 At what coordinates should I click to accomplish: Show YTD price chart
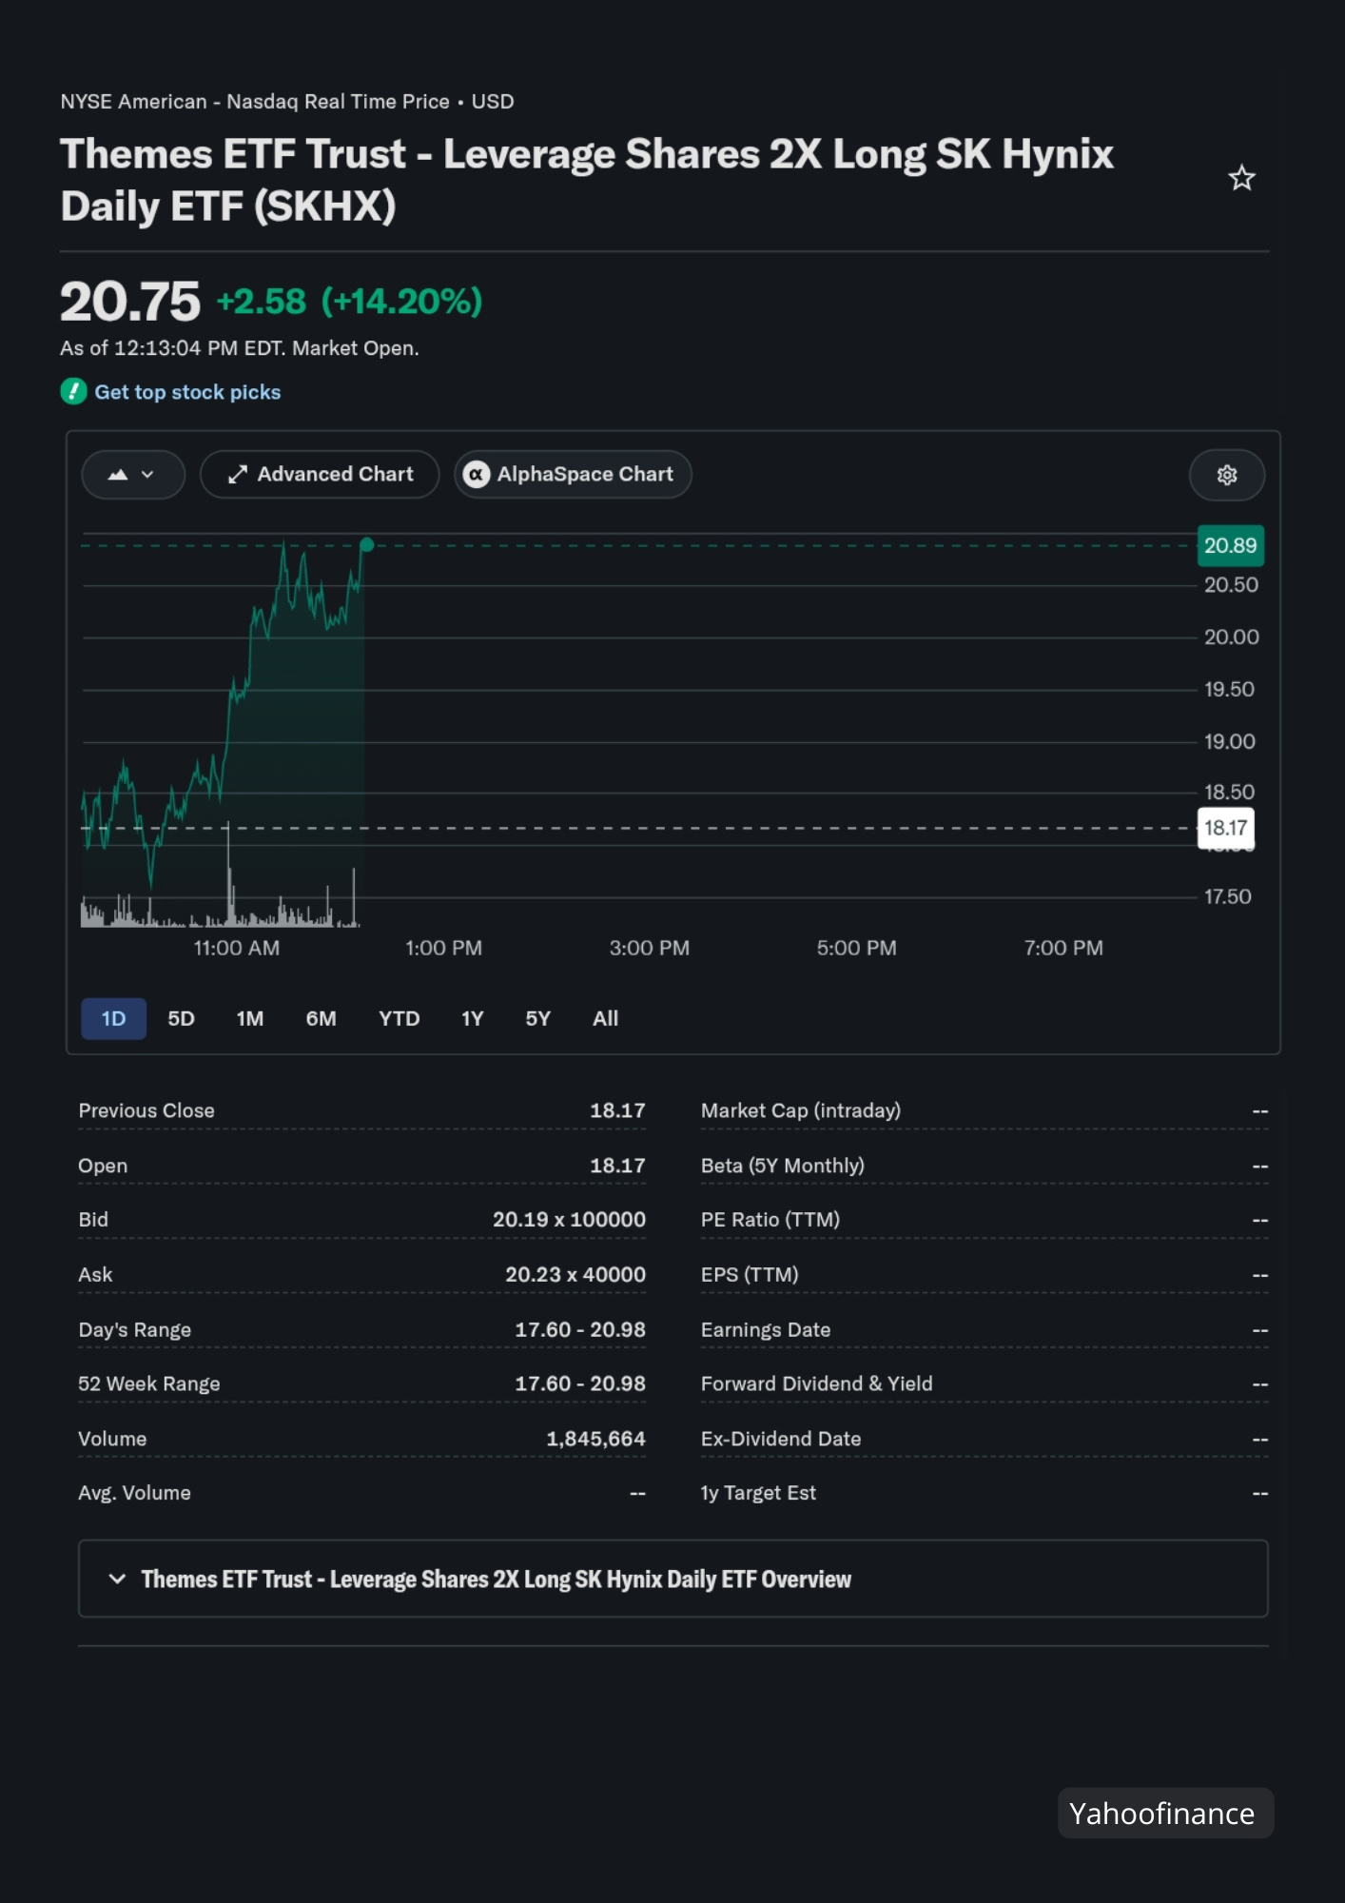coord(399,1018)
